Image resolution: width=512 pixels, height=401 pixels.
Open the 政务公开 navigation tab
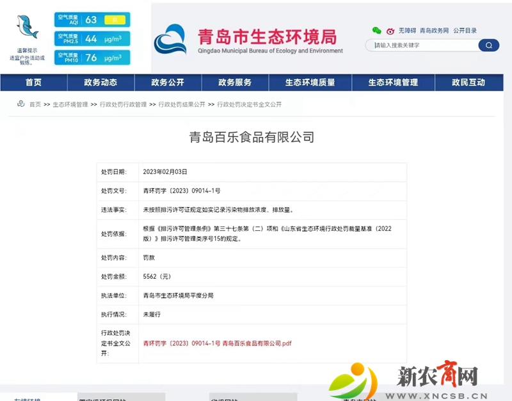[168, 83]
